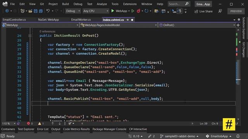248x139 pixels.
Task: Click the New Project toolbar icon
Action: pos(22,11)
